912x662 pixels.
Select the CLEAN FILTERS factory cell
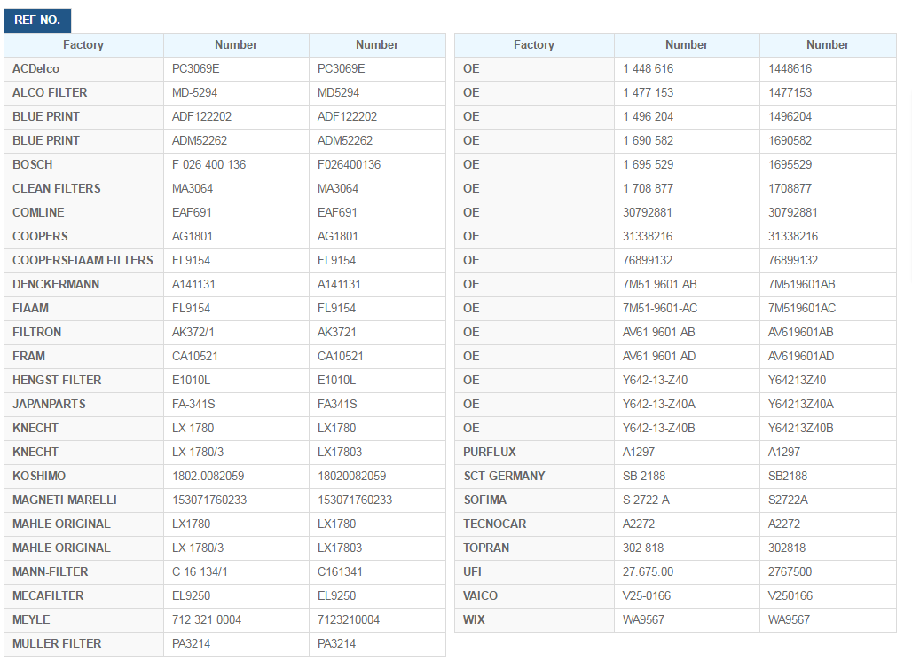click(83, 188)
